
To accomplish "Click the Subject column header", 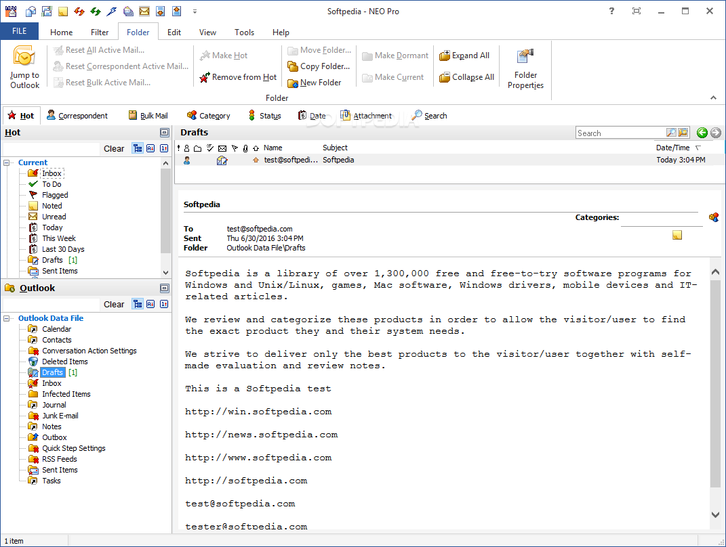I will [336, 148].
